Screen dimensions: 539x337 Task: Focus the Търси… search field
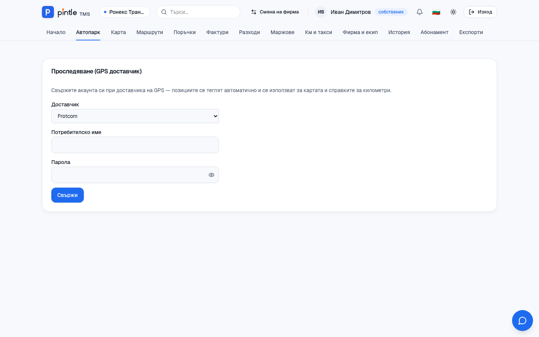pos(198,12)
